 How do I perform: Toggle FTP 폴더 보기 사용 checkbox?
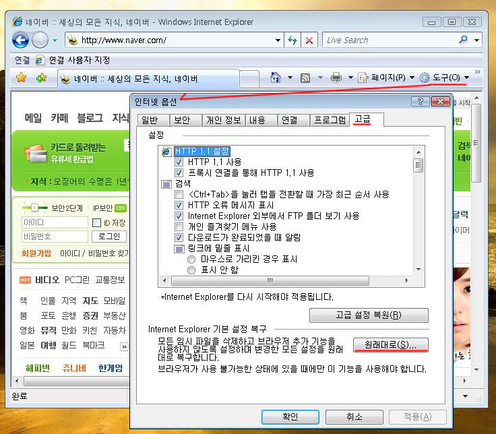179,216
